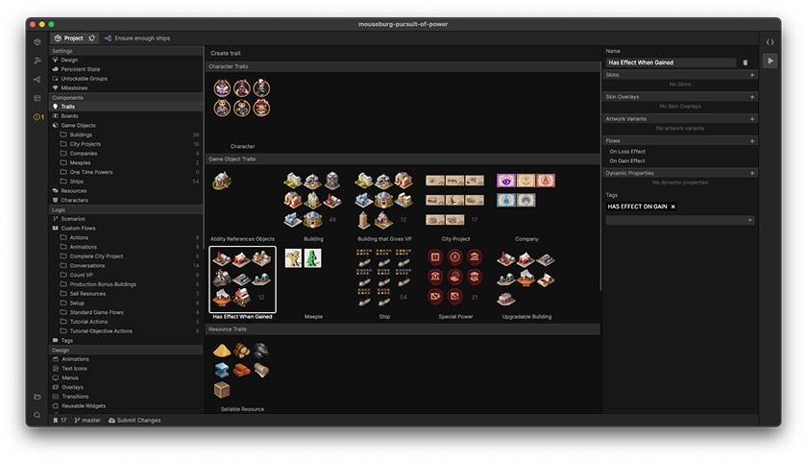Click the folder icon in the left rail
Image resolution: width=807 pixels, height=461 pixels.
(37, 397)
